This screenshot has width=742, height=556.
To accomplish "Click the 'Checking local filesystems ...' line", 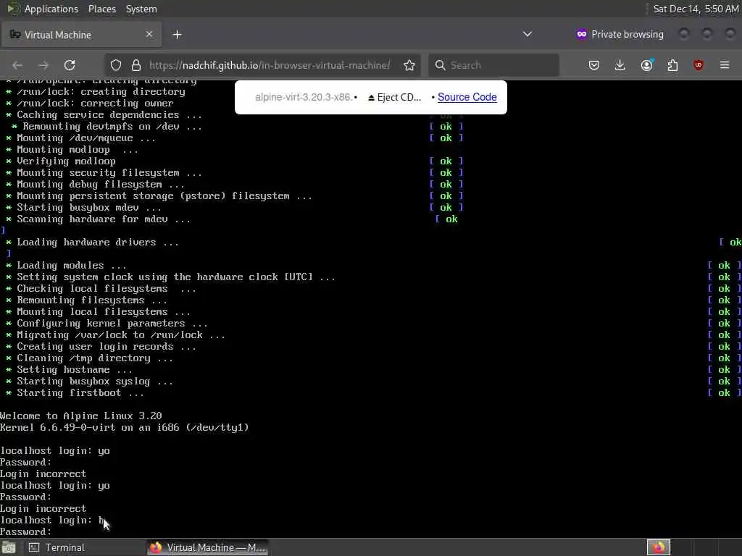I will 101,288.
